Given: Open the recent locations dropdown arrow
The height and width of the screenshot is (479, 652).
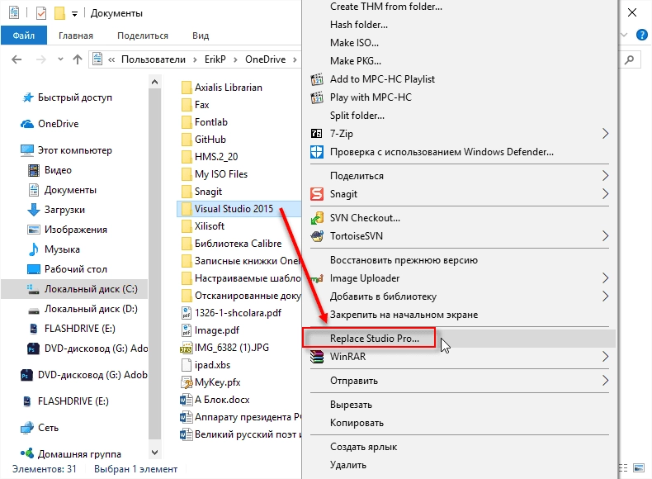Looking at the screenshot, I should click(61, 59).
